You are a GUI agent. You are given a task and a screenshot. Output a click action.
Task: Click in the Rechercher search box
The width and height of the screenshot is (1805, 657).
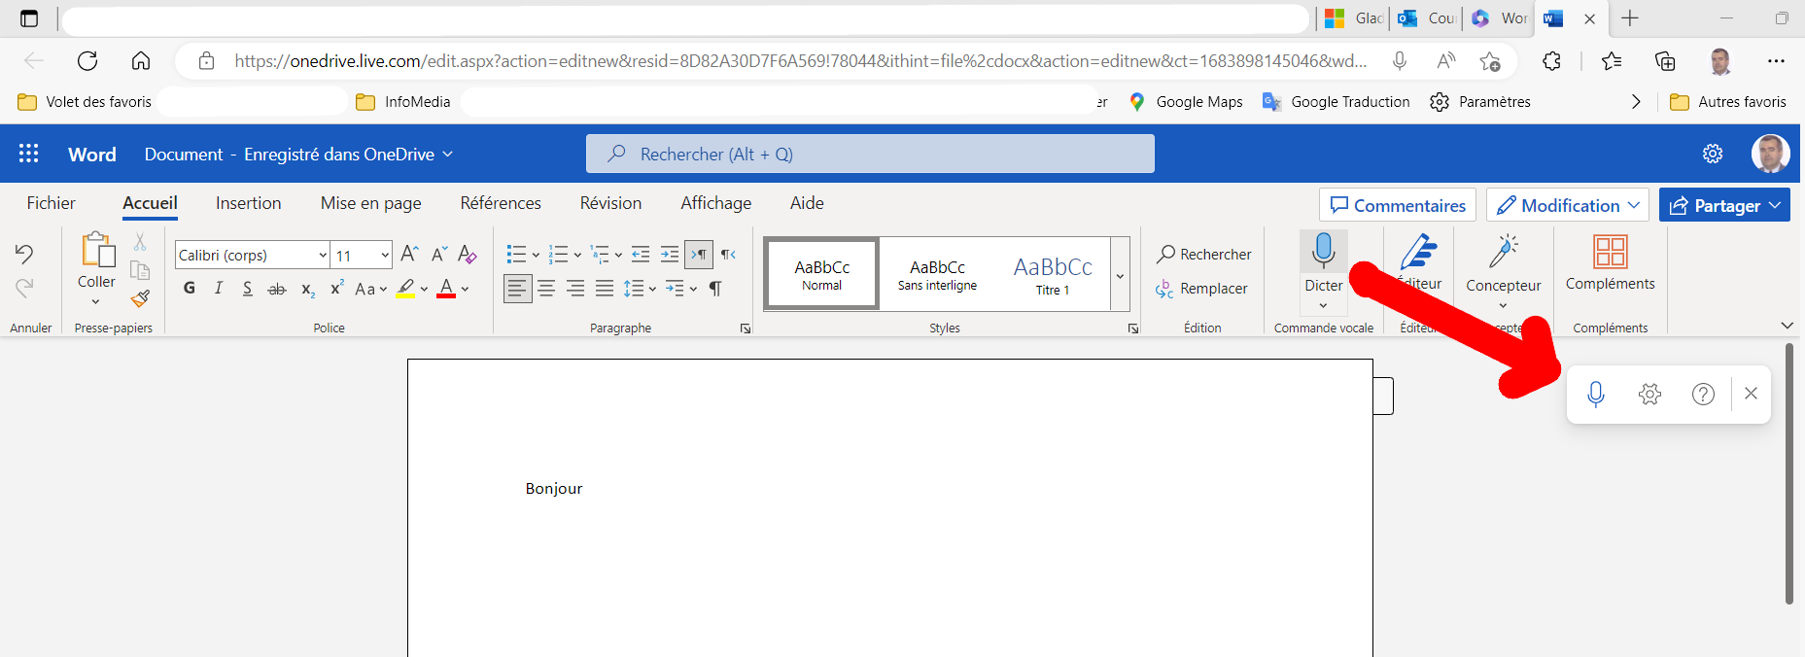pyautogui.click(x=870, y=155)
